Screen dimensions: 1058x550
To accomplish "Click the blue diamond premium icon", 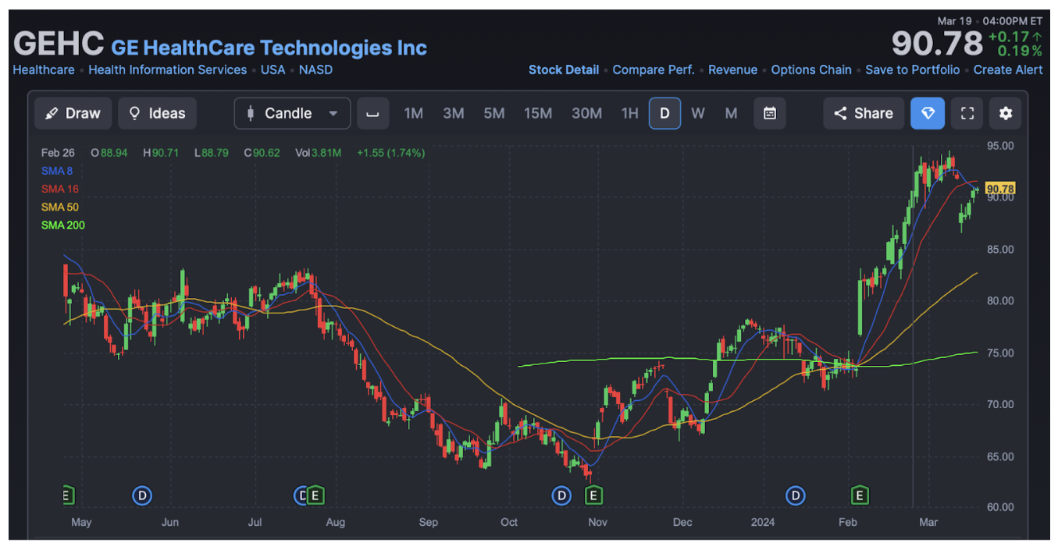I will click(928, 113).
